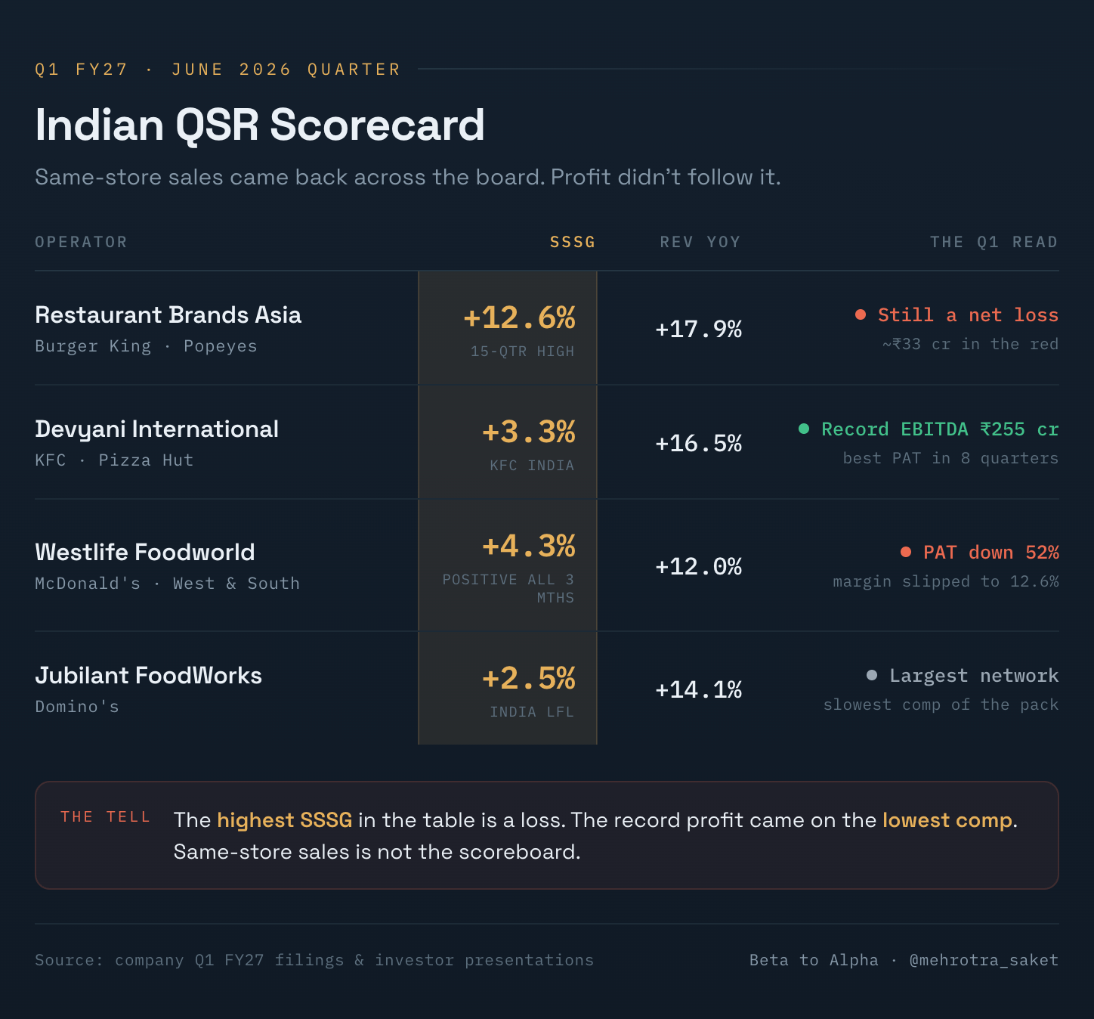
Task: Click the +3.3% SSSG value
Action: tap(529, 432)
